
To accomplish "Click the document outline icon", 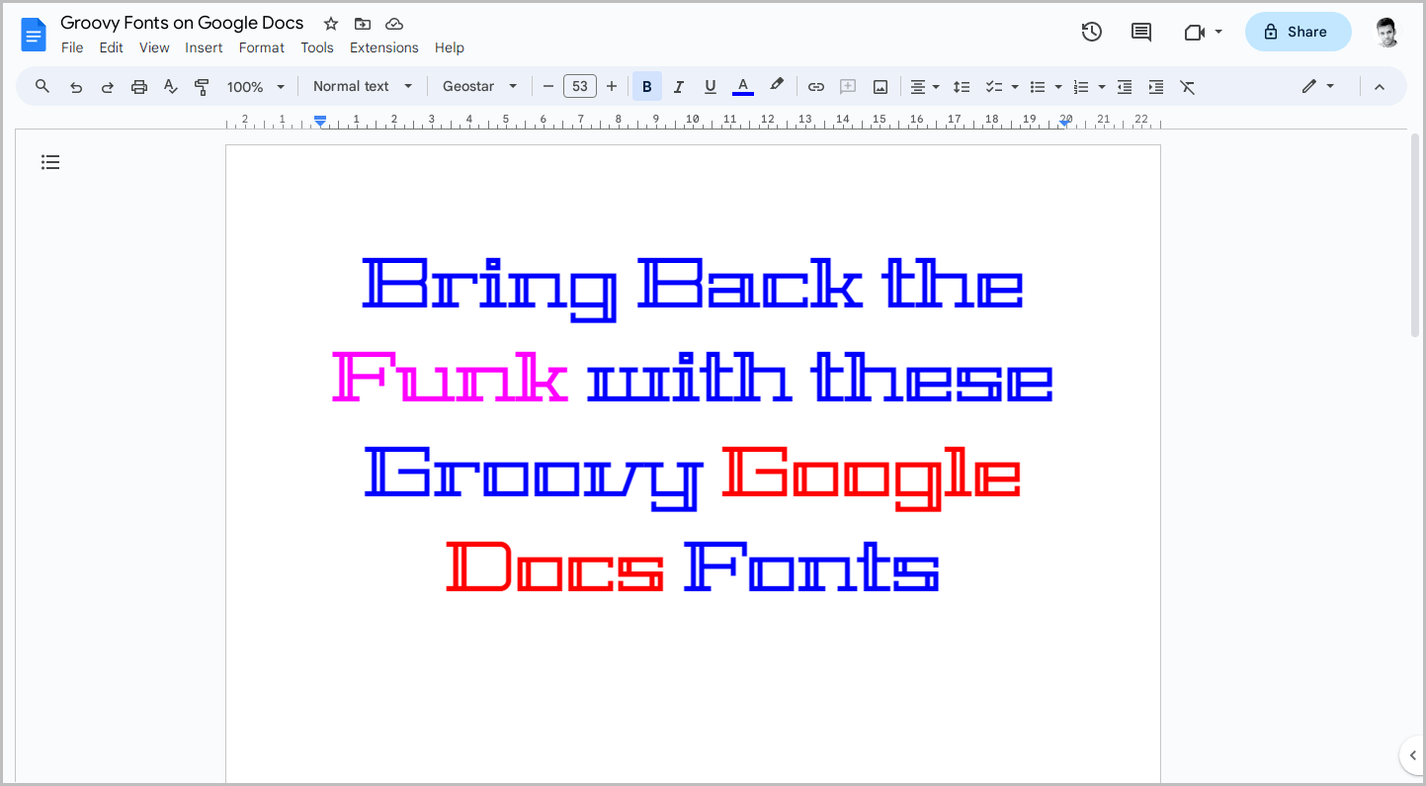I will coord(50,161).
